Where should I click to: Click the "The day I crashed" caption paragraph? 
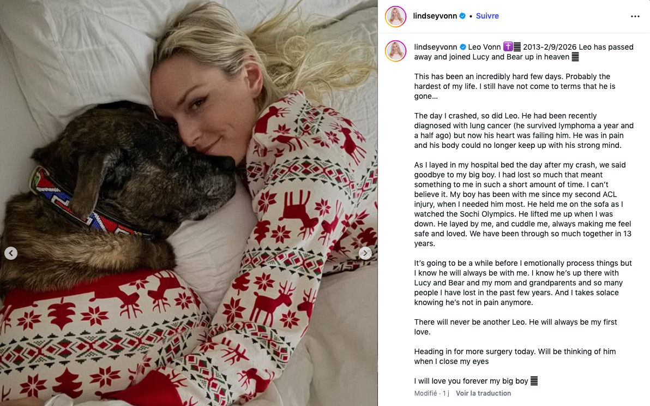pos(523,130)
